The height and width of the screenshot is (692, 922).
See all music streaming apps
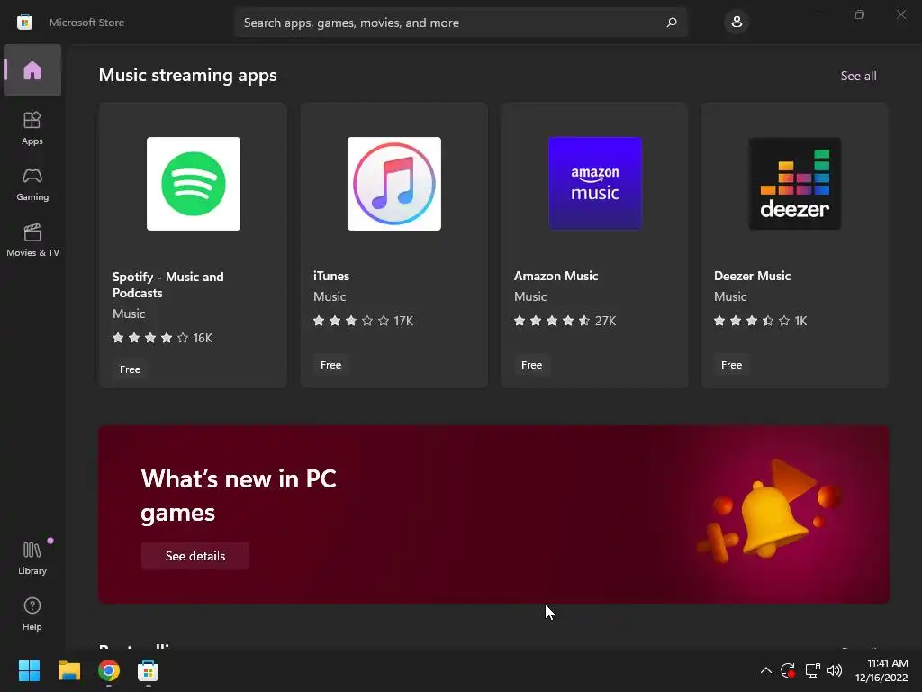pyautogui.click(x=858, y=76)
